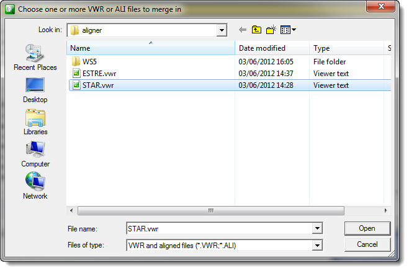Click the Cancel button

tap(367, 244)
